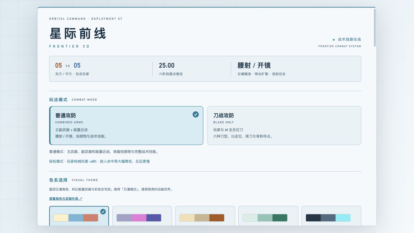The image size is (414, 233).
Task: Click the 25:00 match timer value
Action: 167,66
